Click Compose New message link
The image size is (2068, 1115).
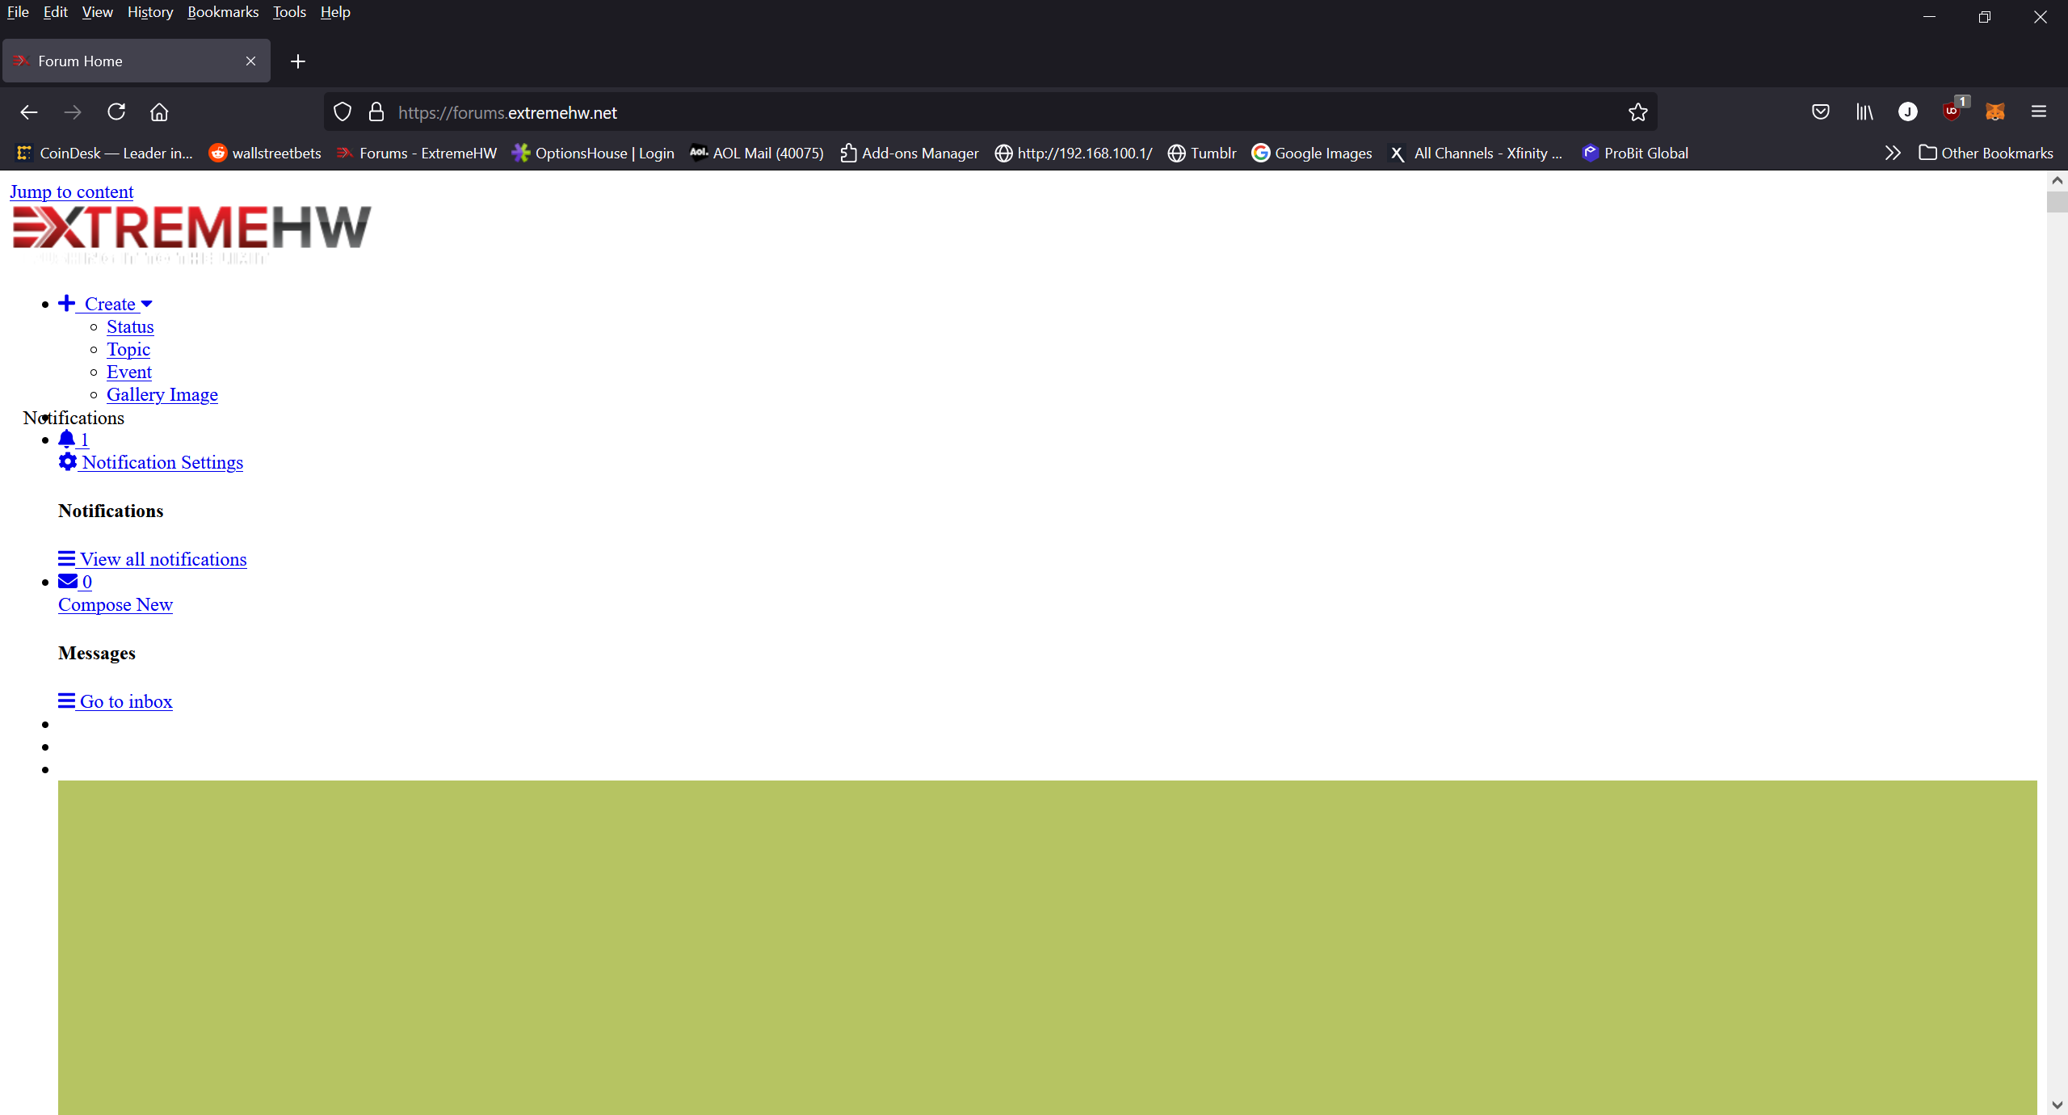(x=116, y=604)
